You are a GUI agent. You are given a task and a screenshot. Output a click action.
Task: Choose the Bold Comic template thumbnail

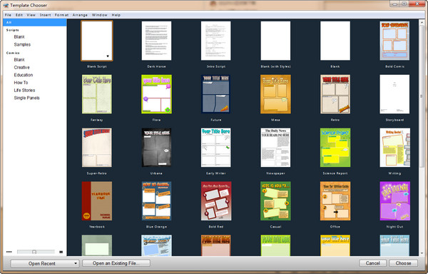394,41
